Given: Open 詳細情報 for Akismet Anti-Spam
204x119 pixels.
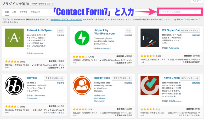Looking at the screenshot, I should click(60, 35).
